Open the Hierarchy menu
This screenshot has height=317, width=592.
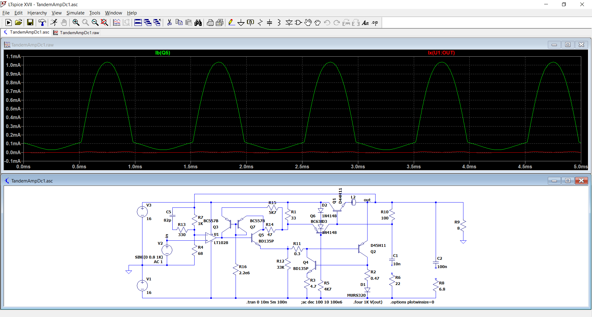37,13
